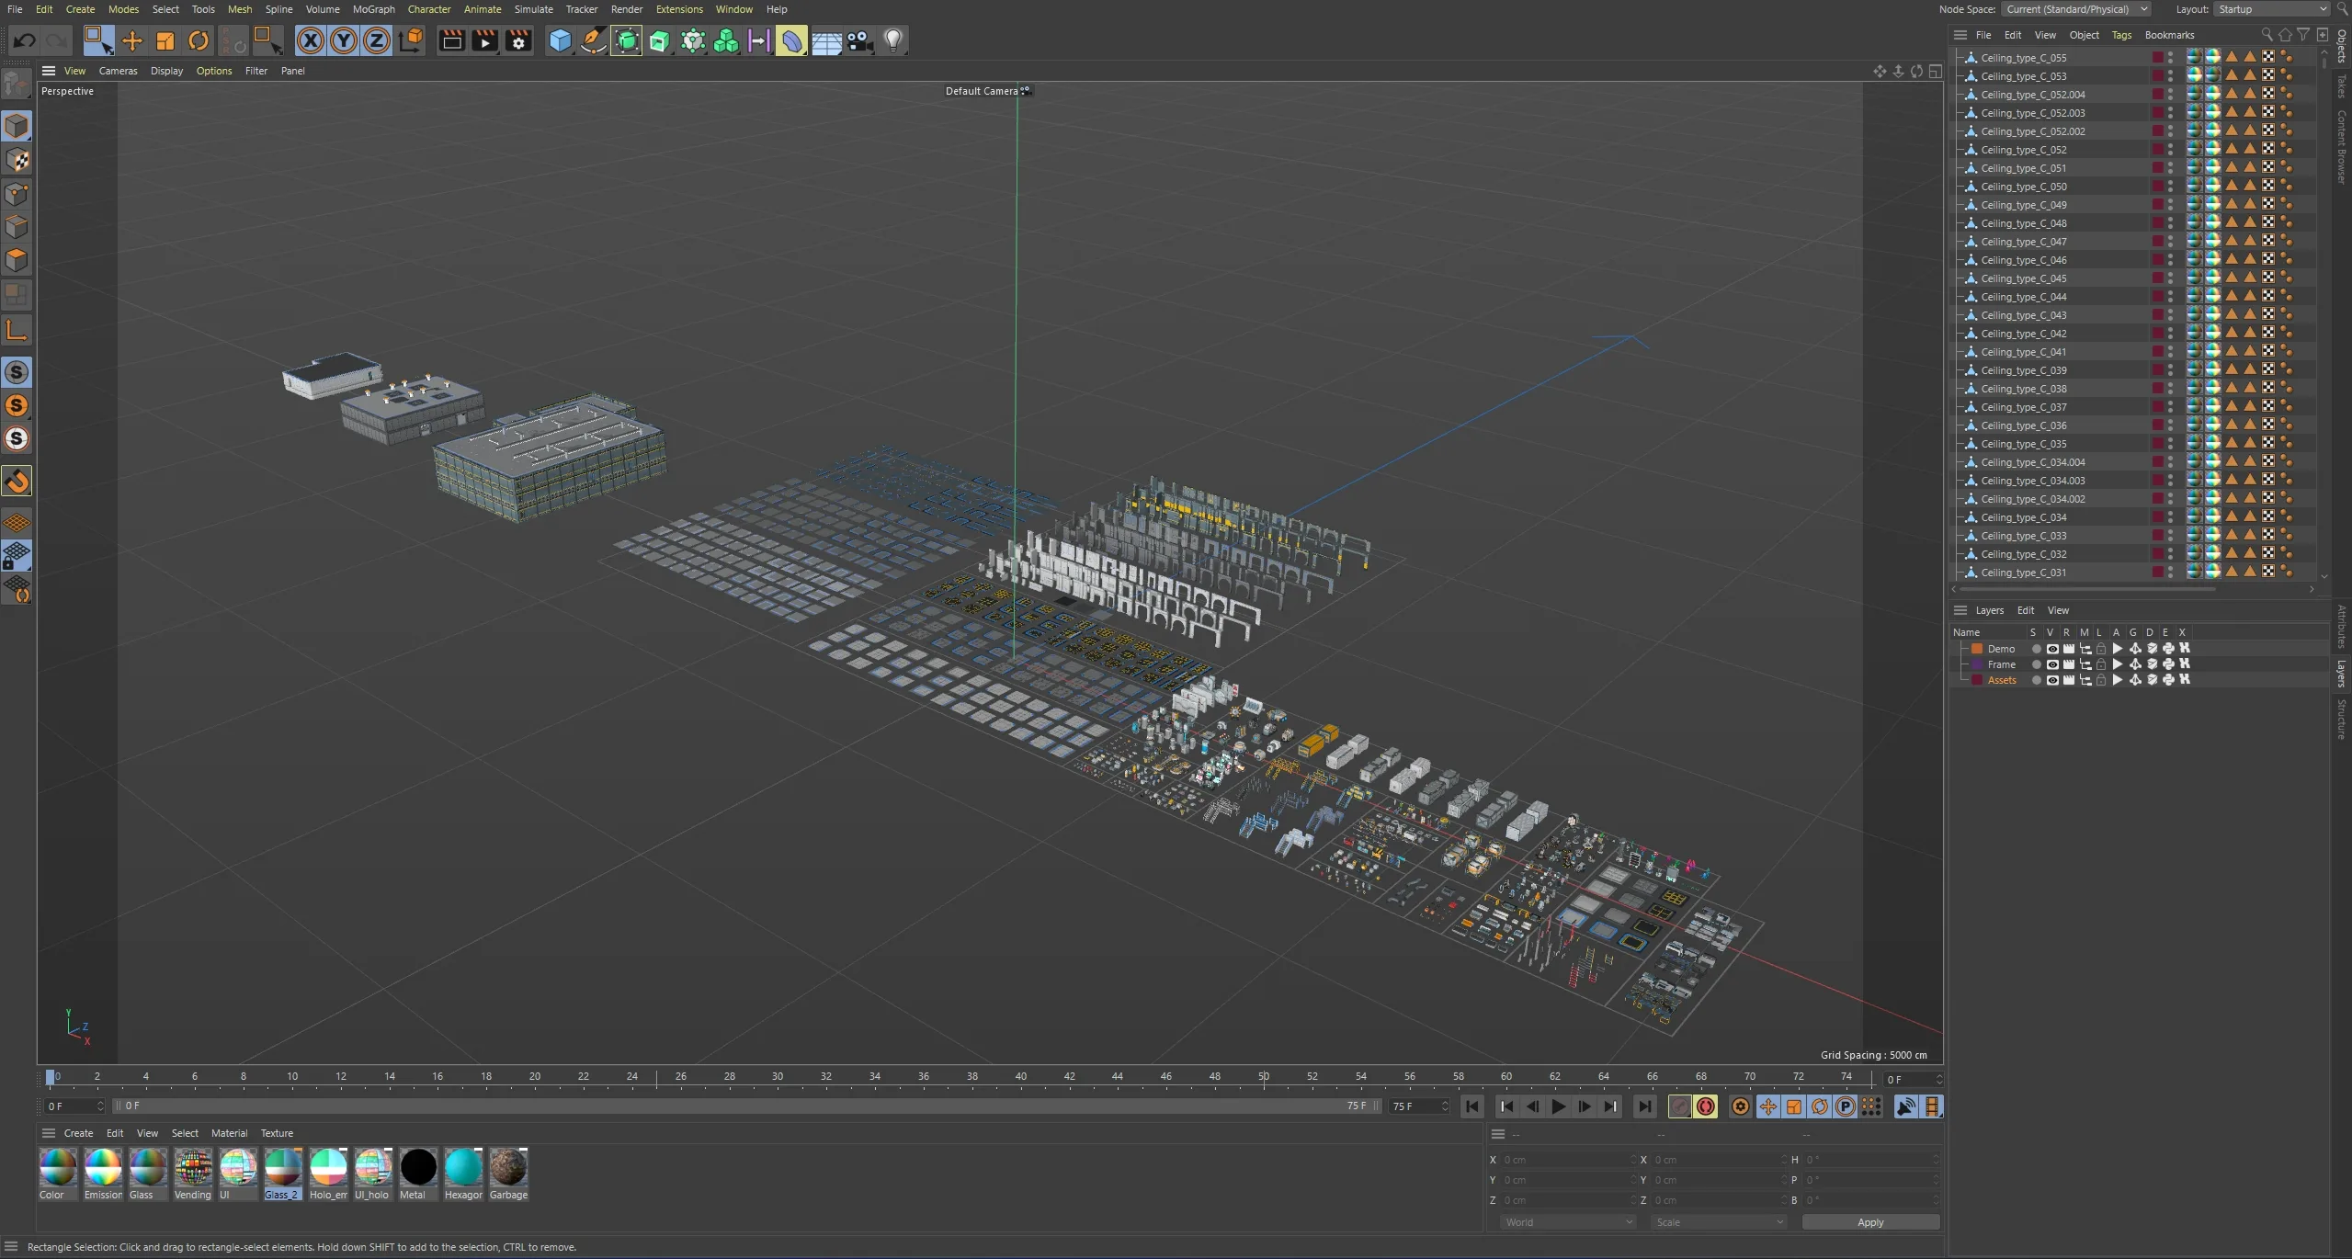Open the Node Space dropdown
Viewport: 2352px width, 1259px height.
(x=2077, y=9)
